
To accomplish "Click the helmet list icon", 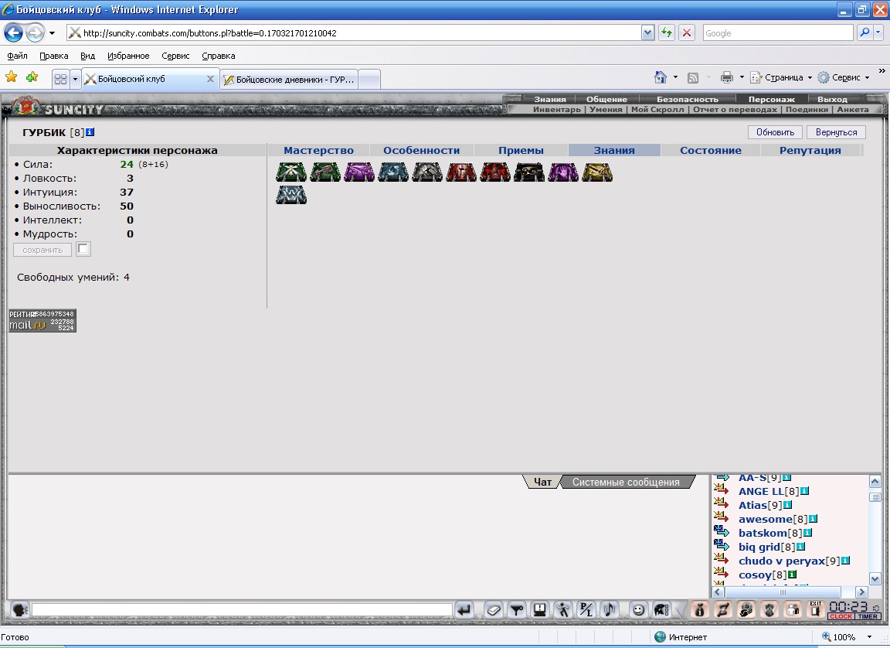I will pyautogui.click(x=661, y=610).
